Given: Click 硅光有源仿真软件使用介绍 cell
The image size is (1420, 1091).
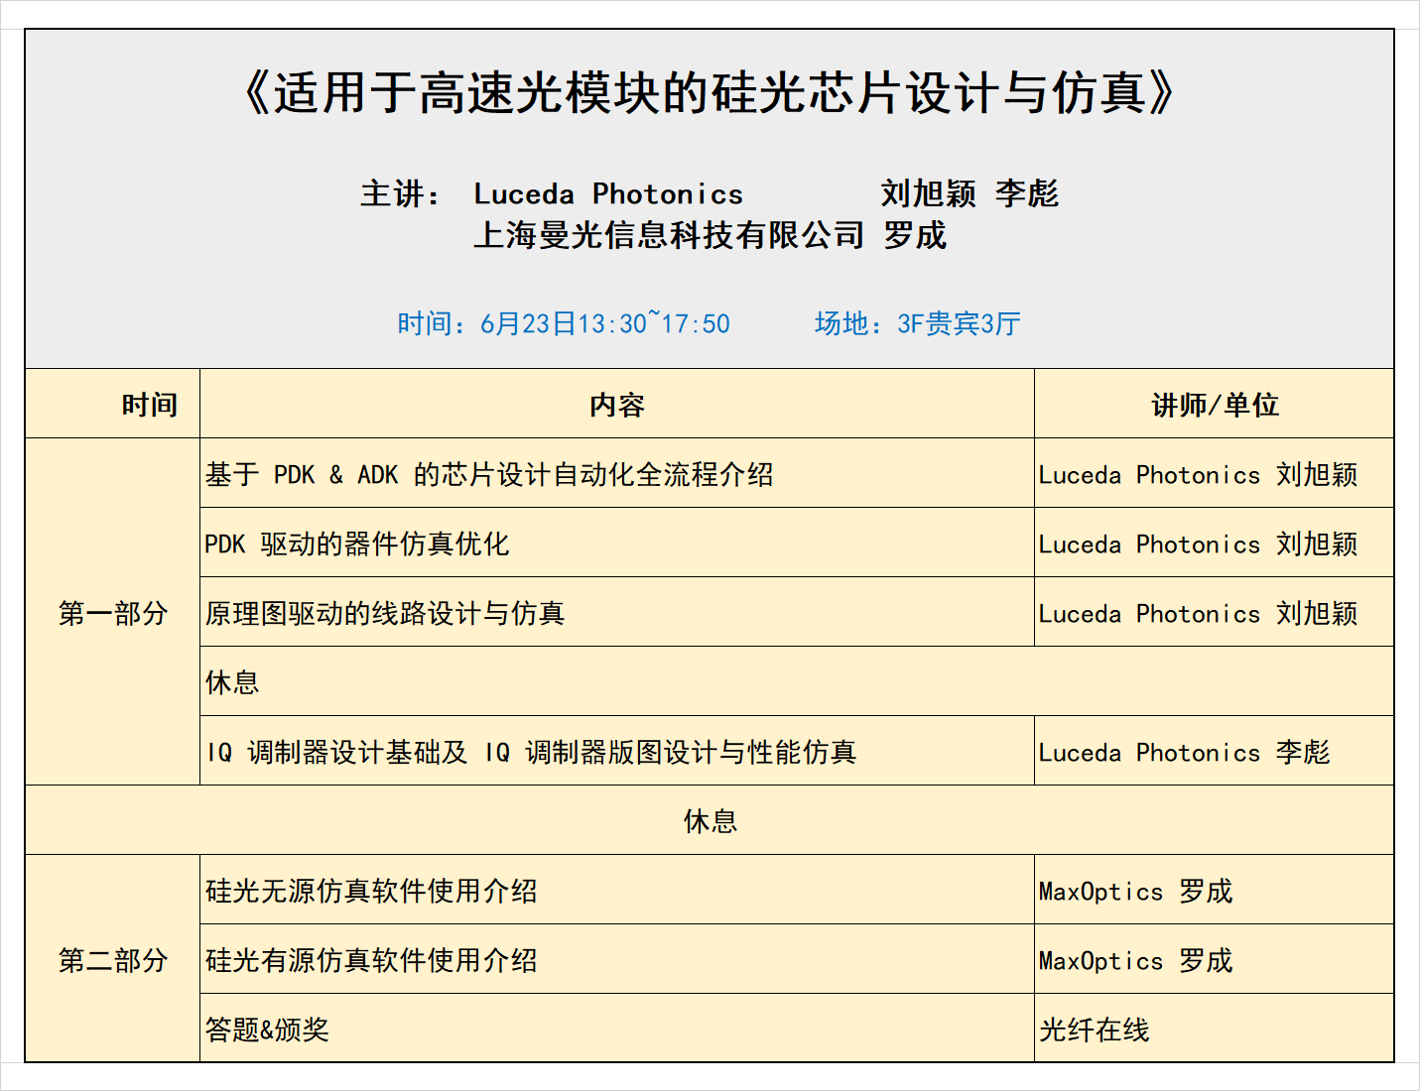Looking at the screenshot, I should tap(617, 959).
